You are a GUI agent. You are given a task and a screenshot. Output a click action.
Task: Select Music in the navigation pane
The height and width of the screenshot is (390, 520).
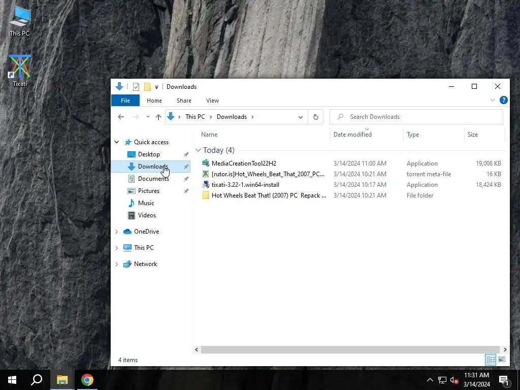pyautogui.click(x=146, y=203)
